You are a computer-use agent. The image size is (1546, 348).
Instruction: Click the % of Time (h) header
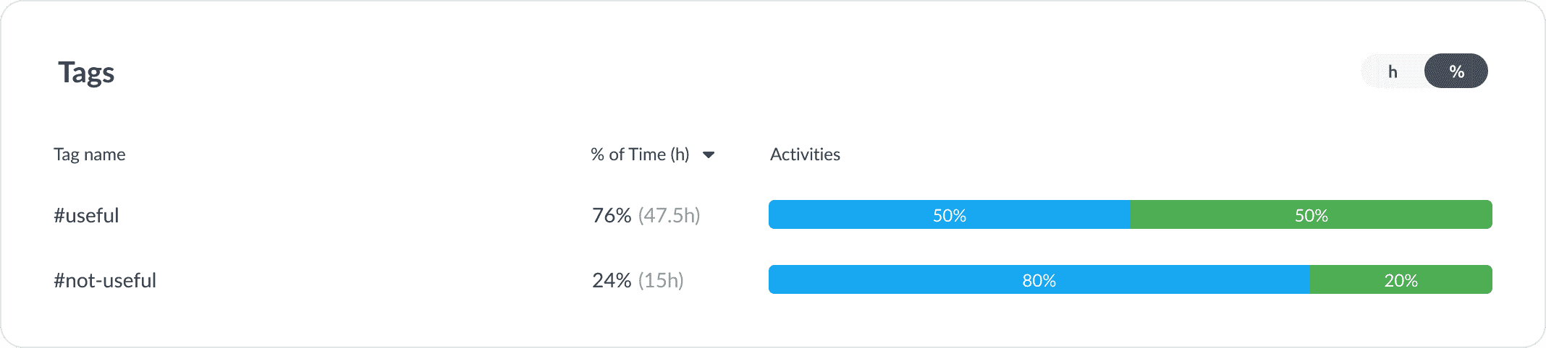click(x=640, y=155)
